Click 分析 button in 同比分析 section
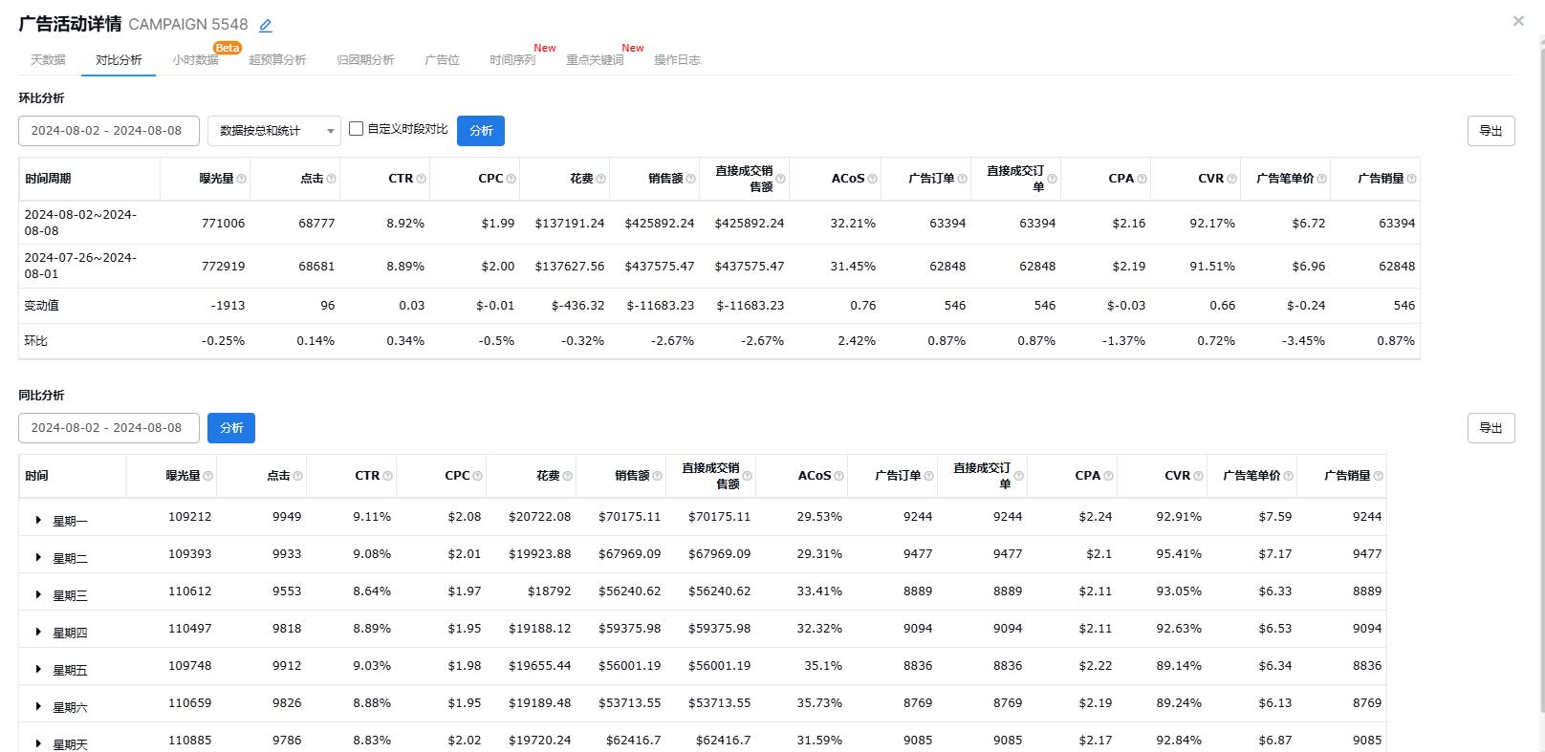This screenshot has height=752, width=1545. pos(231,428)
